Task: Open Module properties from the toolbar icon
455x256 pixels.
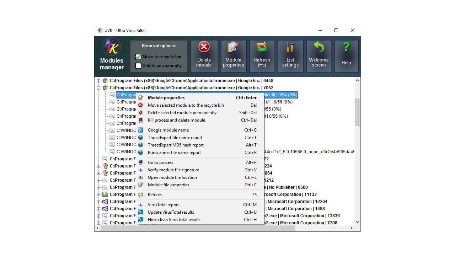Action: click(233, 56)
